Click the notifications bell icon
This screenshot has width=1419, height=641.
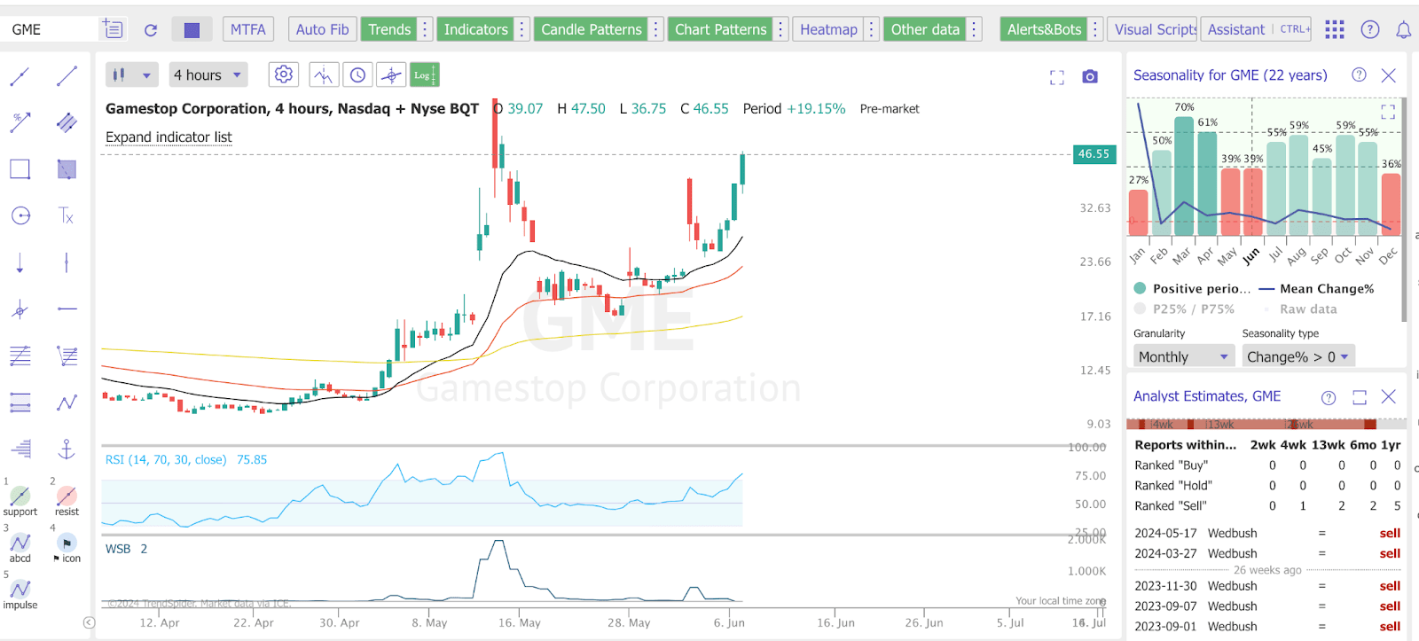click(x=1403, y=30)
